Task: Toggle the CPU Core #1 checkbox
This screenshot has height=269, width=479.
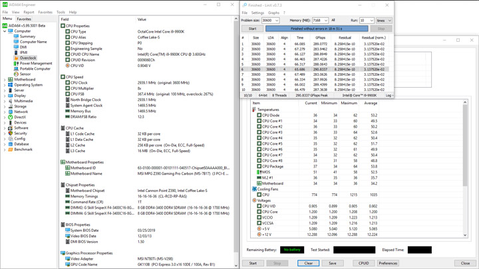Action: tap(259, 121)
